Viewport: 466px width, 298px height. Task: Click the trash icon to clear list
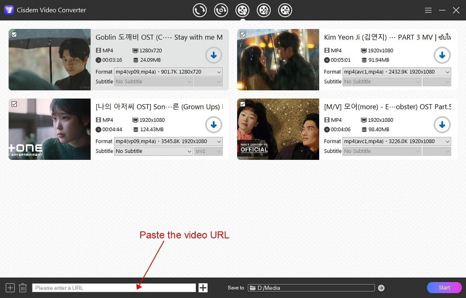(22, 287)
